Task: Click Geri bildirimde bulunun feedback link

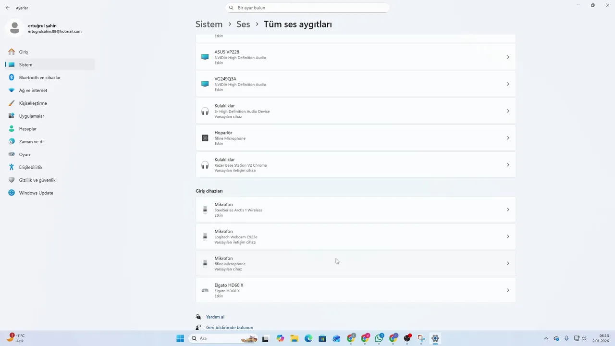Action: point(230,328)
